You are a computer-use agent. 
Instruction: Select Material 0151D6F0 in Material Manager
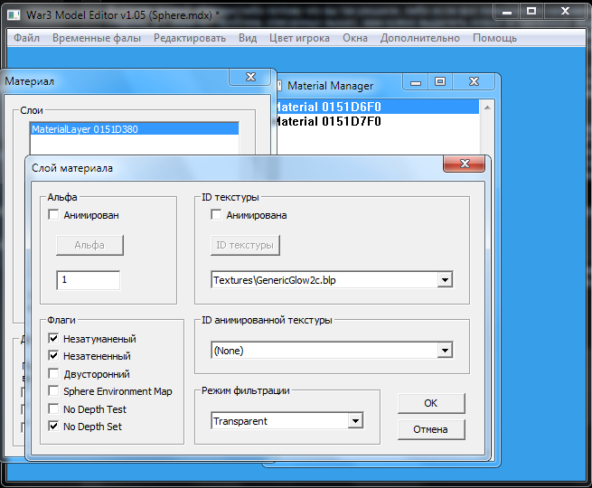[x=378, y=107]
